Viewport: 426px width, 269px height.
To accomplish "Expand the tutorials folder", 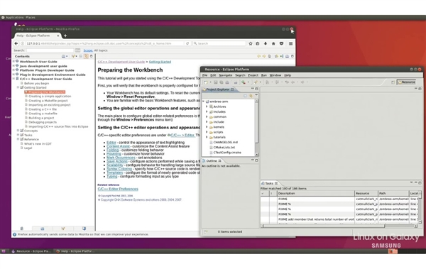I will pyautogui.click(x=207, y=137).
